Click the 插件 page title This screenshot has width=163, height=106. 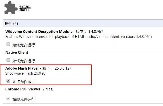[25, 9]
